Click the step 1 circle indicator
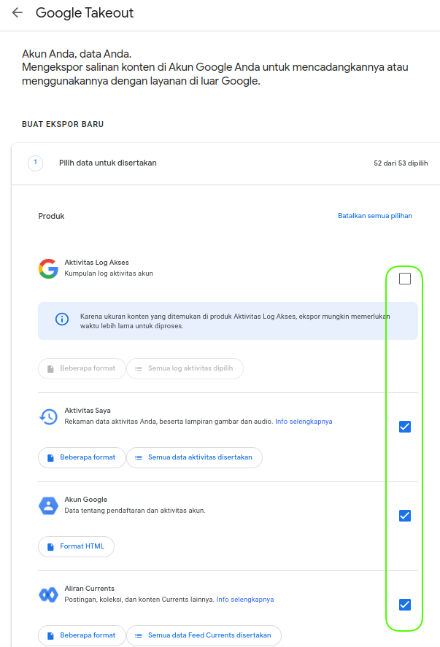This screenshot has height=647, width=440. pyautogui.click(x=35, y=163)
